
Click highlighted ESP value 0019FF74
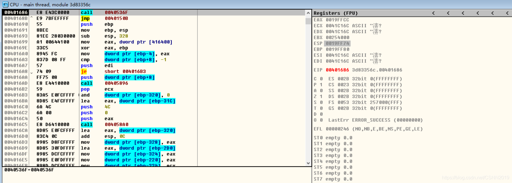tap(337, 43)
